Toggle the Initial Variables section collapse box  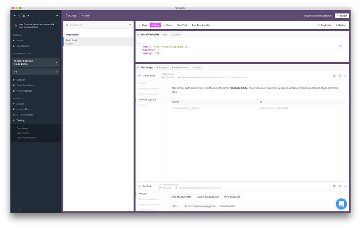click(138, 35)
